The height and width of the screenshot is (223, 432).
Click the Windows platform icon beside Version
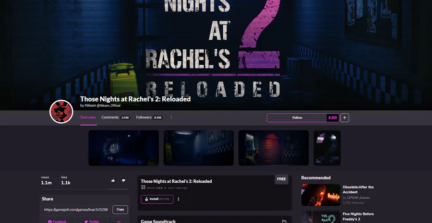point(143,187)
